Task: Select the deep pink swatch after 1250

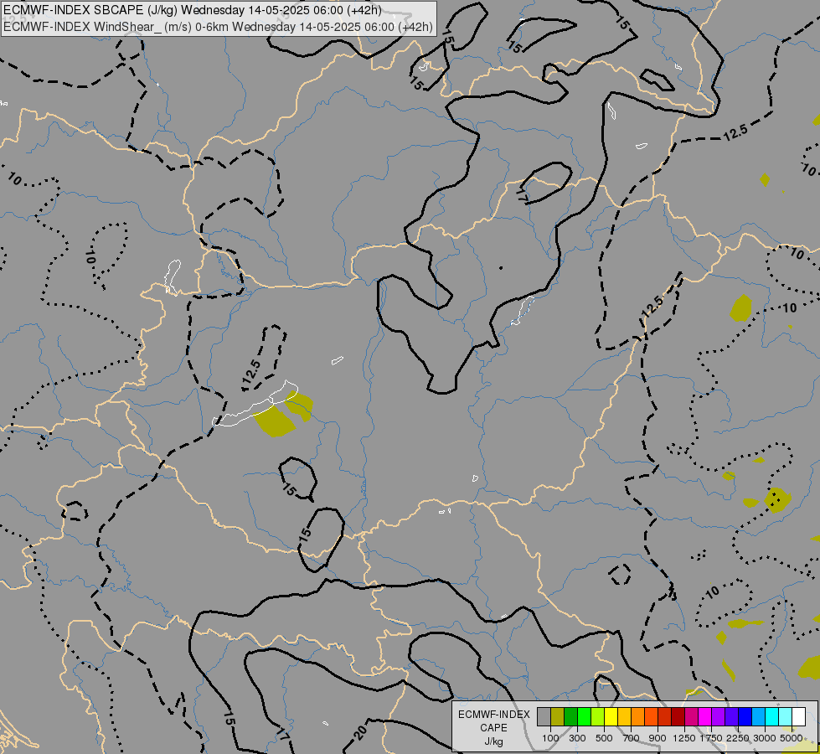Action: 691,717
